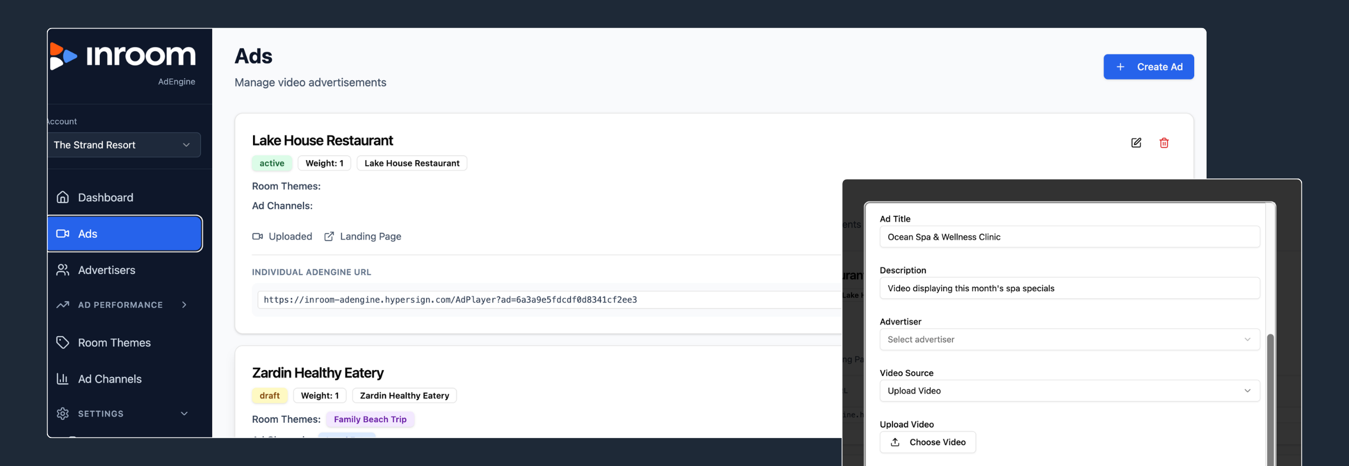The image size is (1349, 466).
Task: Click the Zardin Healthy Eatery ad title
Action: 318,373
